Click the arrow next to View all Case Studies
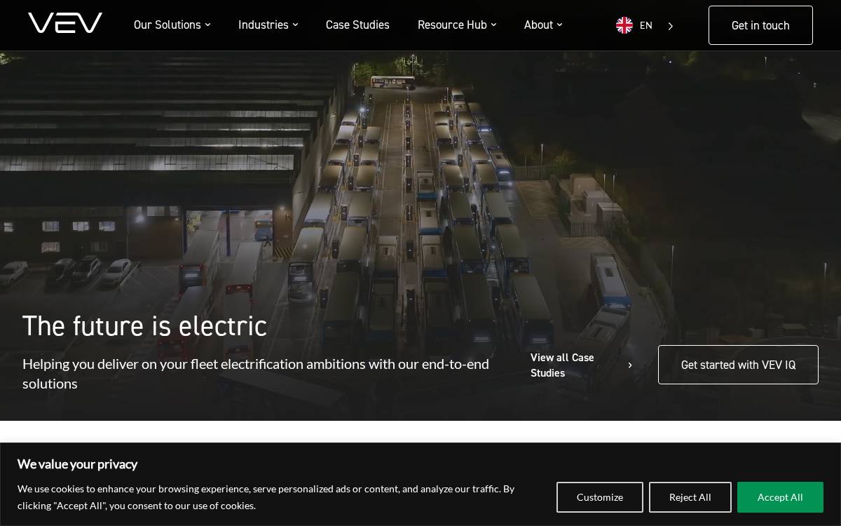This screenshot has width=841, height=526. (x=630, y=365)
